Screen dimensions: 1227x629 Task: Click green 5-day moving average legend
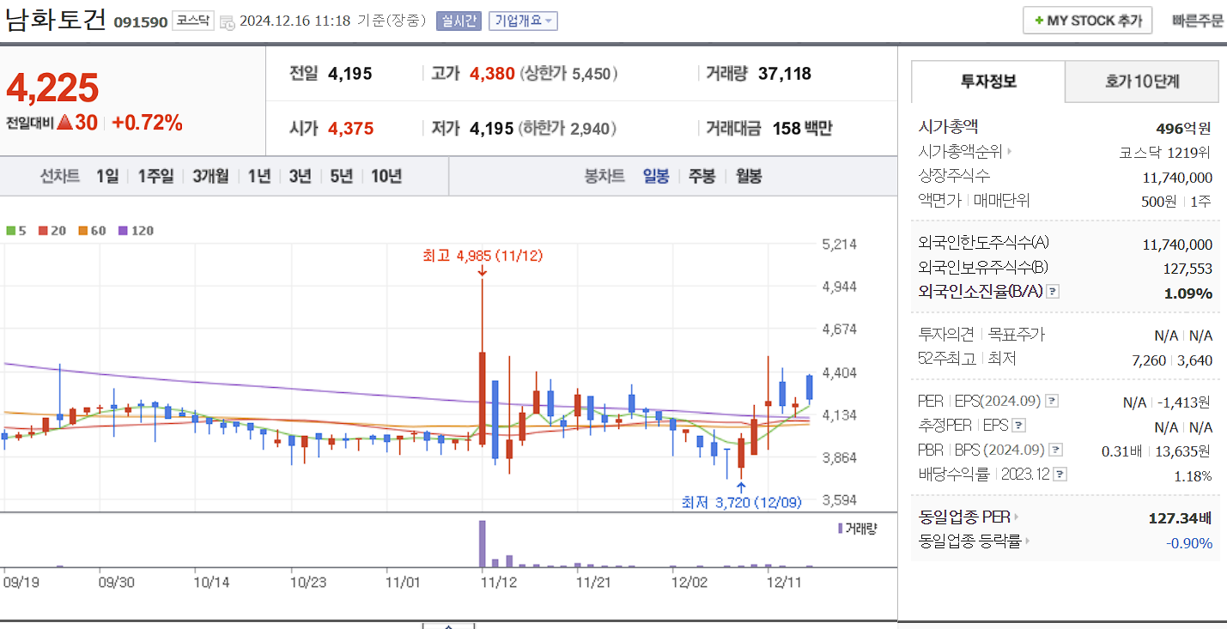(16, 230)
